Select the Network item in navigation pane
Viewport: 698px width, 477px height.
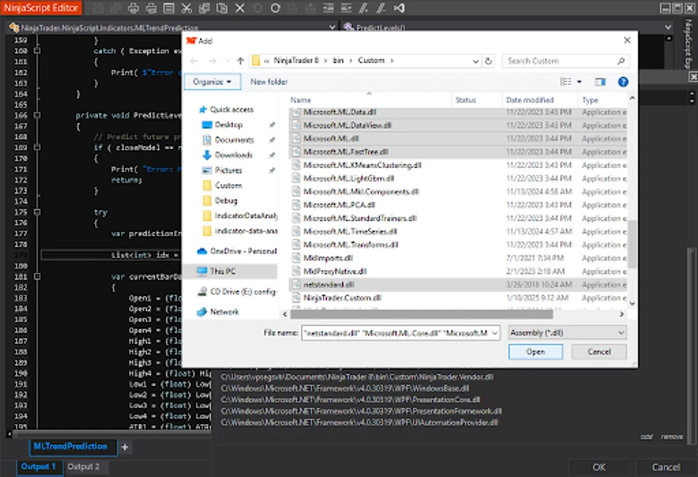pos(218,312)
